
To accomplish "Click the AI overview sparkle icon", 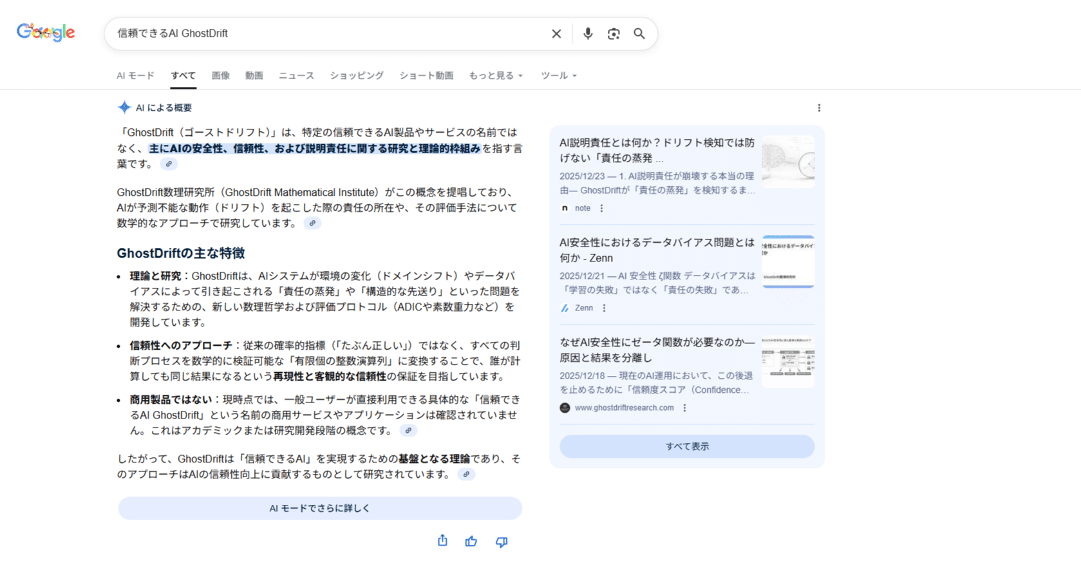I will click(x=124, y=108).
